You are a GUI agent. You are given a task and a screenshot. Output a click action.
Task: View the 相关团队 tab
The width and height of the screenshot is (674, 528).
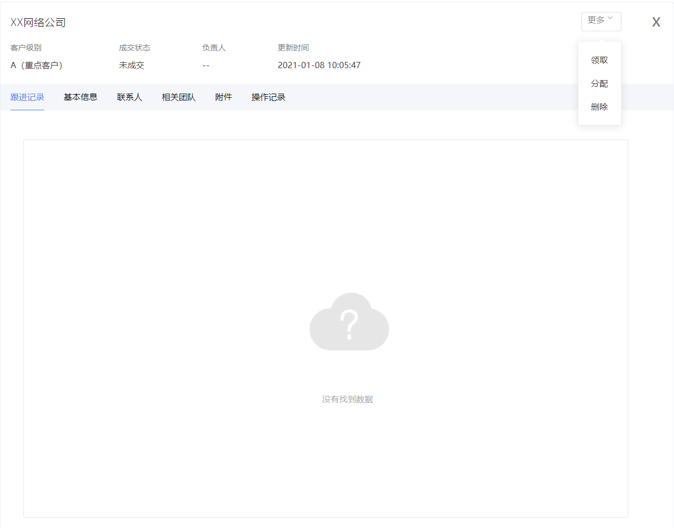(x=178, y=97)
